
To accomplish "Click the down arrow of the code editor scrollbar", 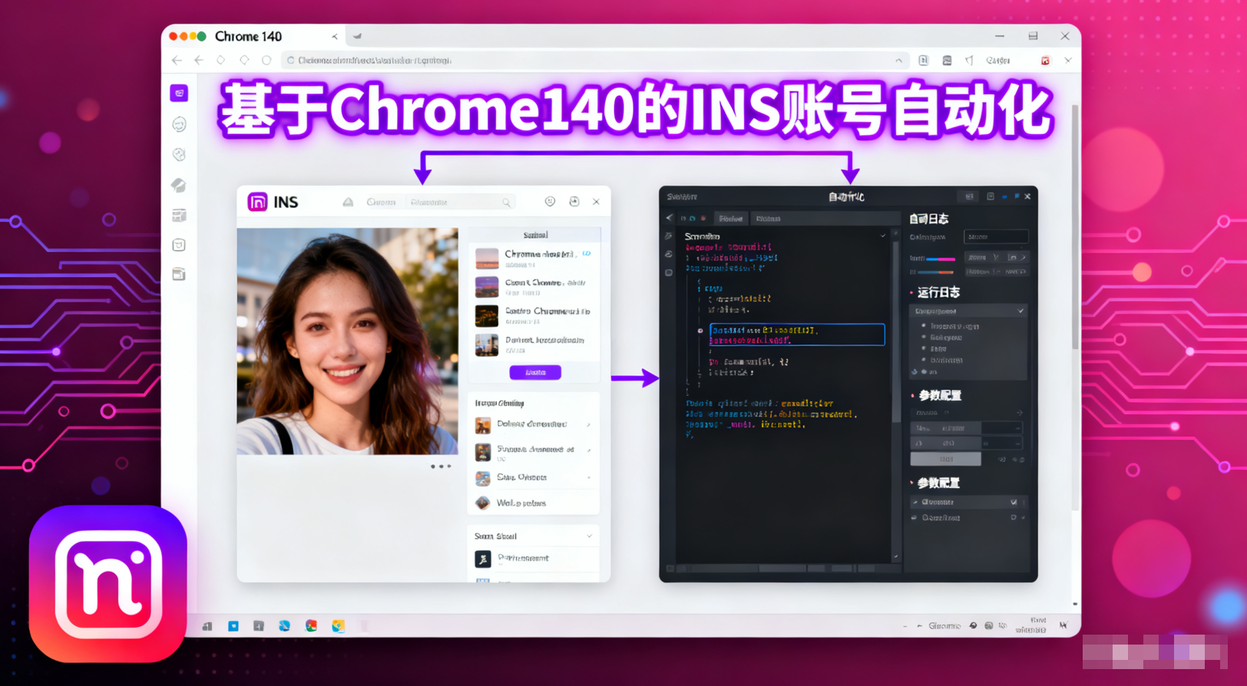I will tap(895, 556).
